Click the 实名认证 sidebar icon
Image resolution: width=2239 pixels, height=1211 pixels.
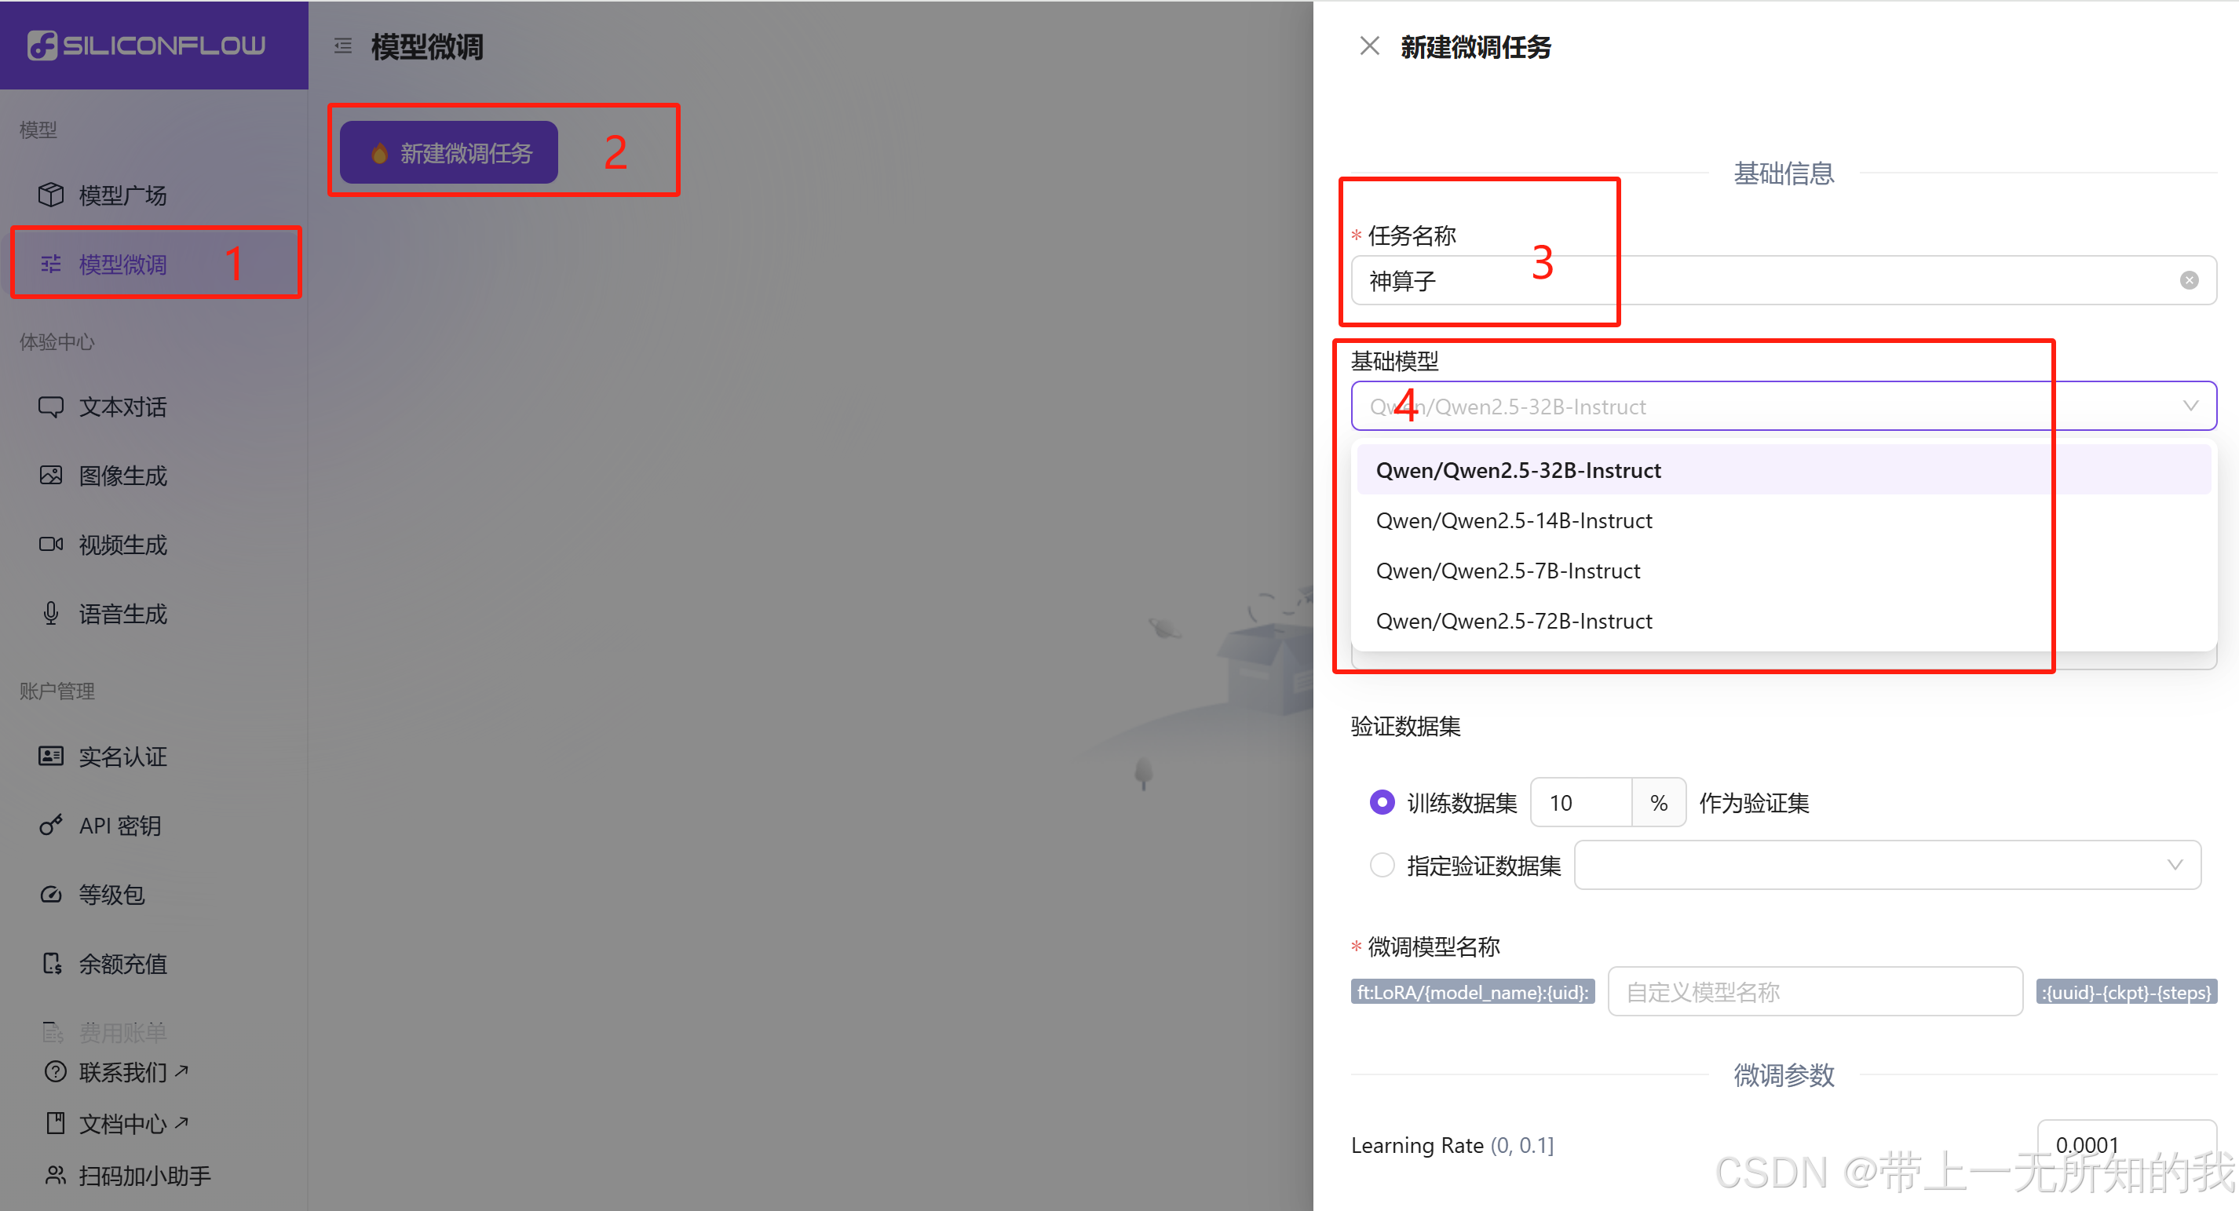click(x=51, y=756)
